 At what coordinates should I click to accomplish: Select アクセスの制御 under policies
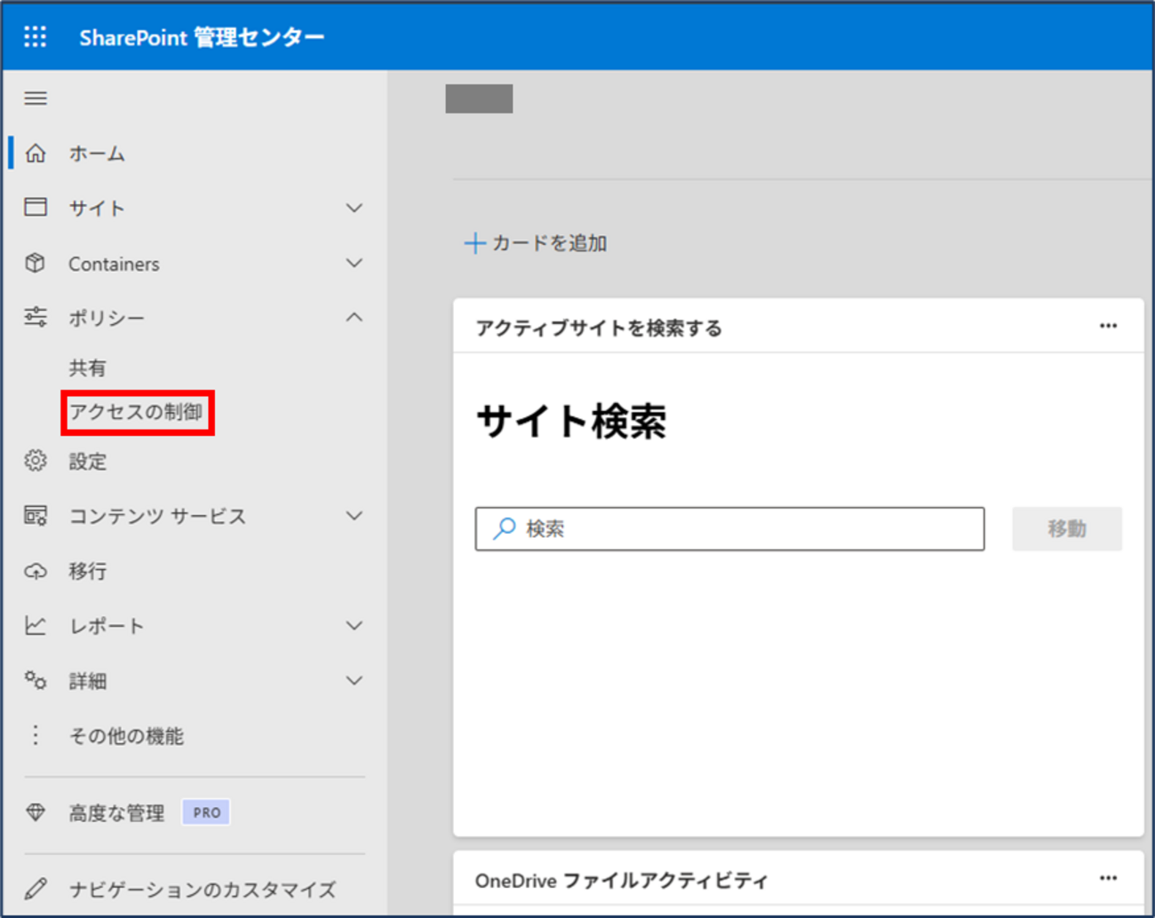[x=137, y=413]
